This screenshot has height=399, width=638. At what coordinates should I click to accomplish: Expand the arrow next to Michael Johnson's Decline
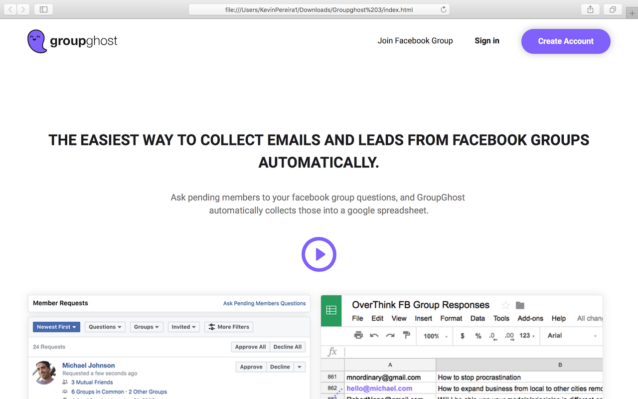coord(300,367)
